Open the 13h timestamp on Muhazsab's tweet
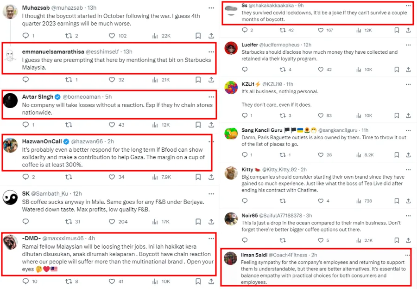Screen dimensions: 417x289 pyautogui.click(x=92, y=8)
